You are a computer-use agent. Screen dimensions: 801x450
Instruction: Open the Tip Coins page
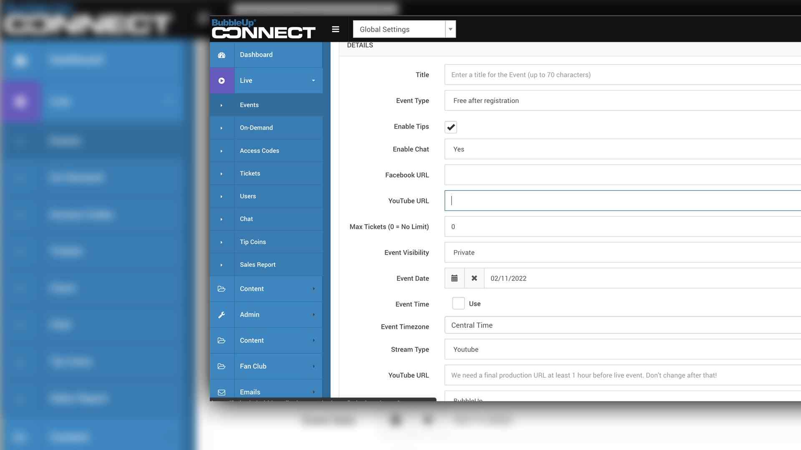266,242
